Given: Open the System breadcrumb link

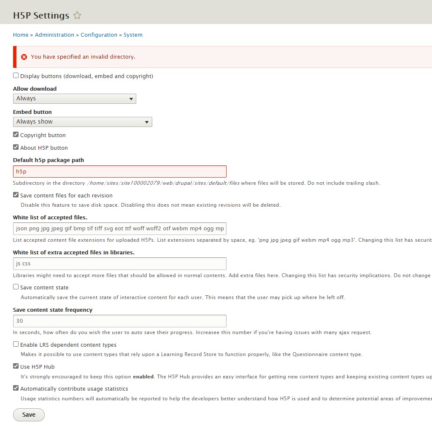Looking at the screenshot, I should 133,35.
